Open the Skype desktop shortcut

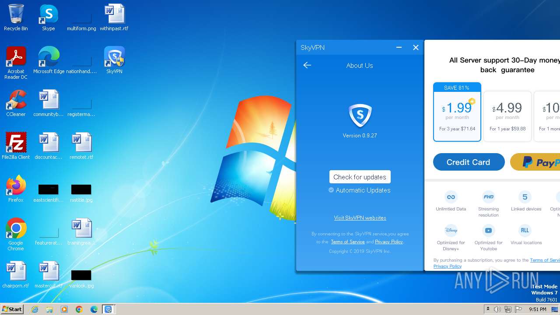point(49,17)
